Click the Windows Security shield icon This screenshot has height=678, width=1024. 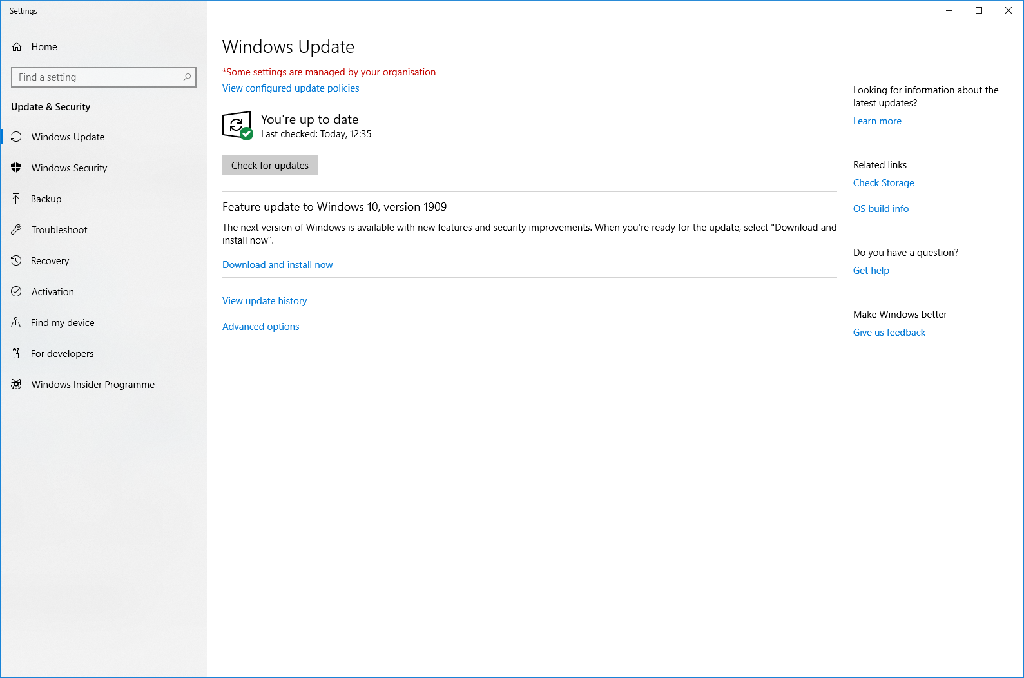pyautogui.click(x=16, y=168)
